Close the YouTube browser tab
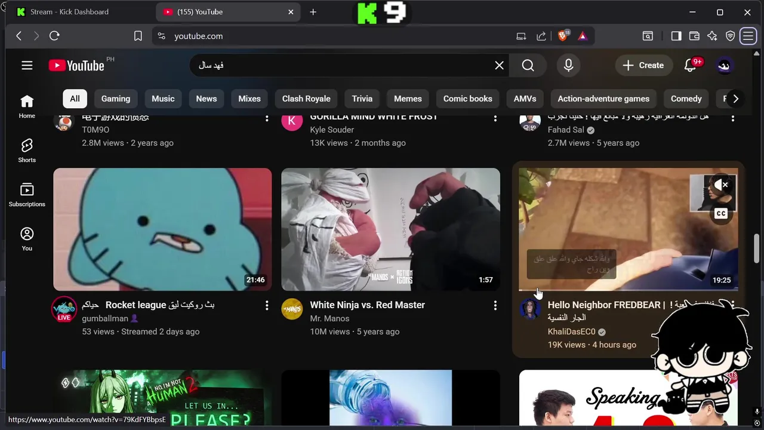Image resolution: width=764 pixels, height=430 pixels. point(291,12)
